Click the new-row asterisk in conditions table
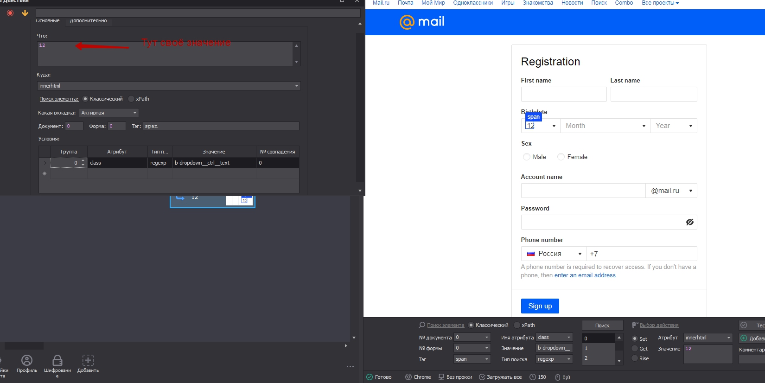 click(45, 173)
